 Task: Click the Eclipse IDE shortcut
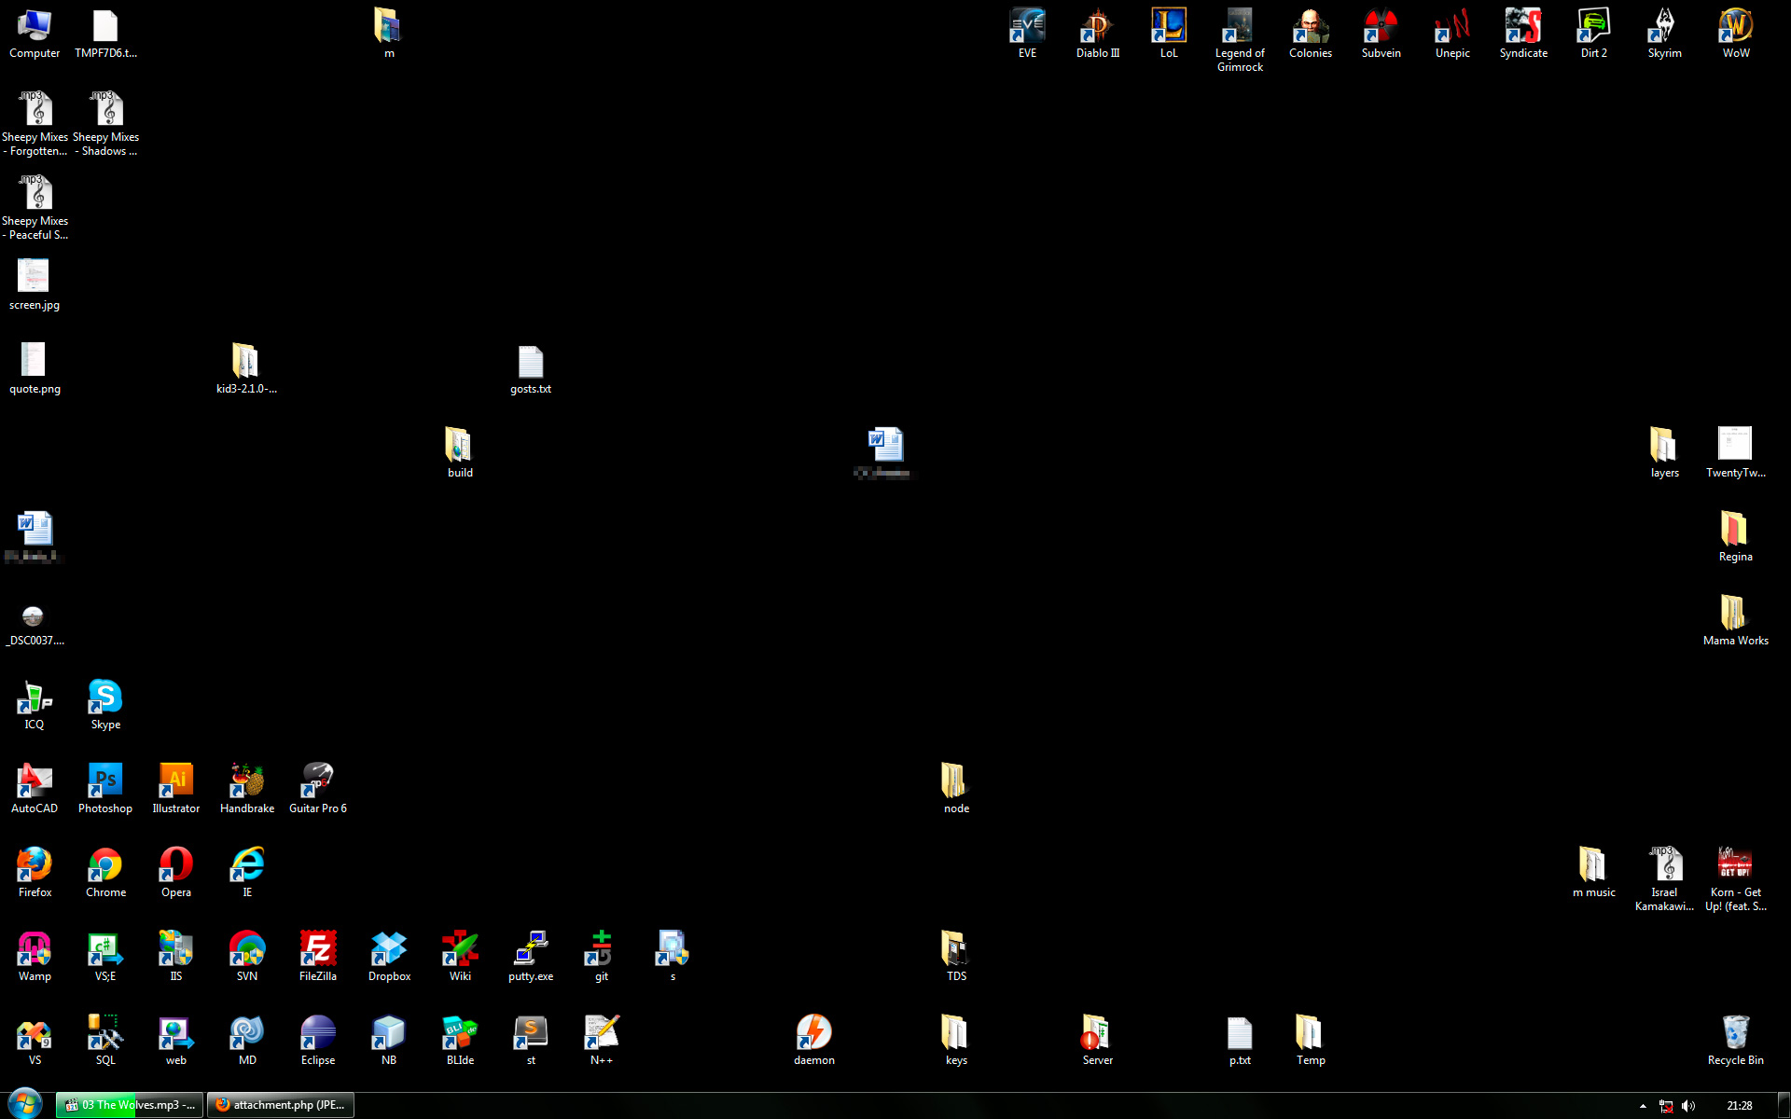(318, 1033)
